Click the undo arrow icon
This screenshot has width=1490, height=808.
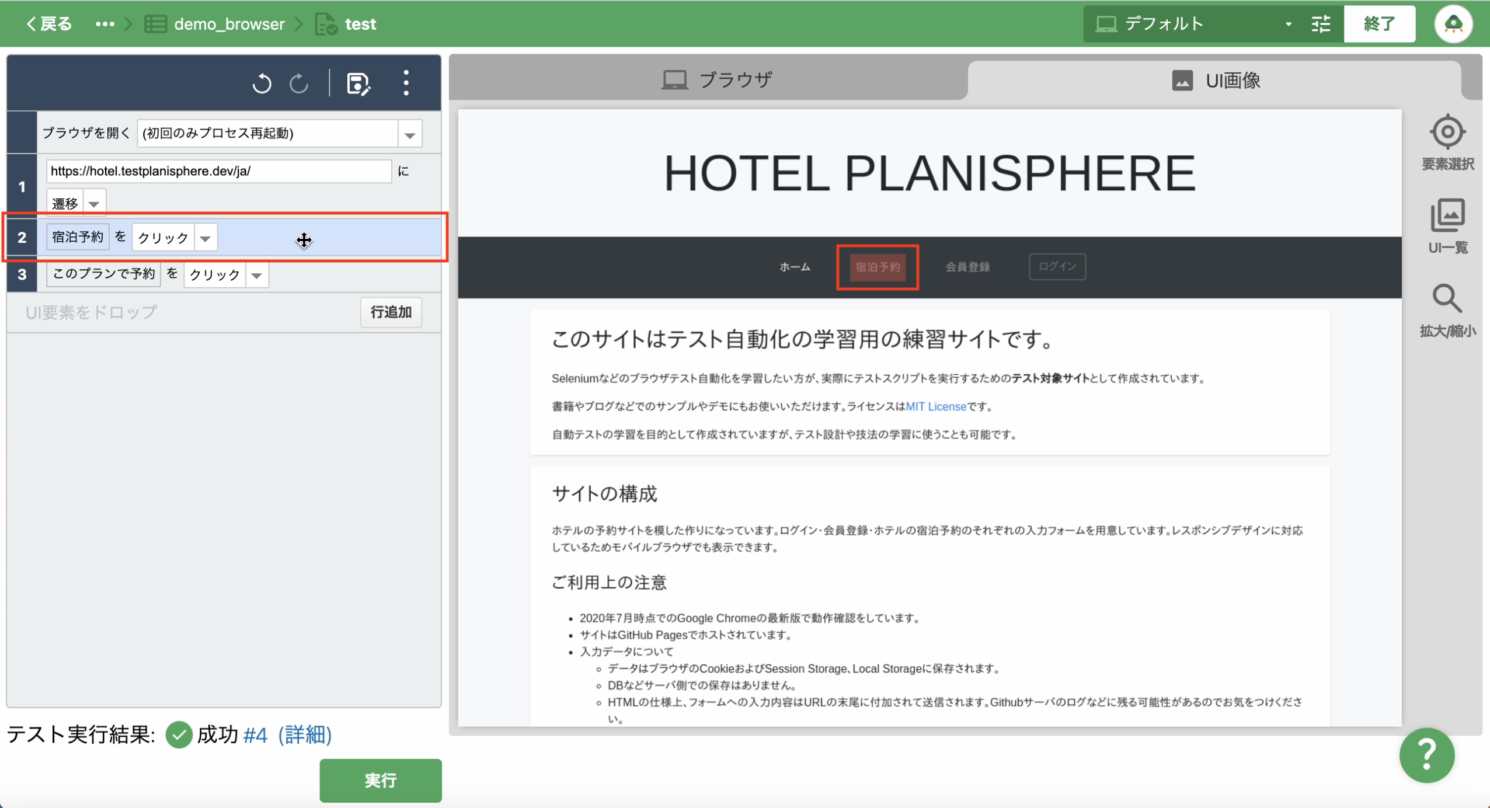pyautogui.click(x=262, y=83)
